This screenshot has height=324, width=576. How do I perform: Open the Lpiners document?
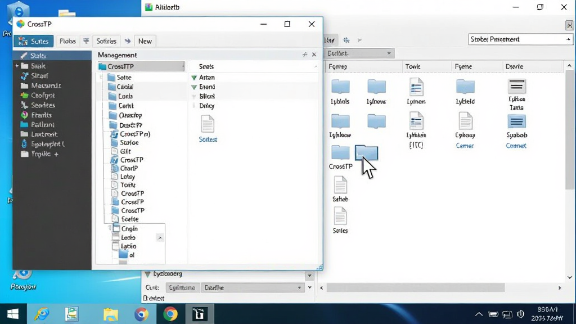click(416, 92)
